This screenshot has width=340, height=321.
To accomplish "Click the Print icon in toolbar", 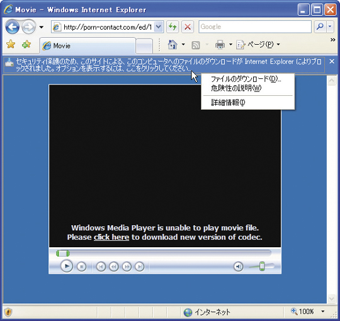I will coord(220,45).
